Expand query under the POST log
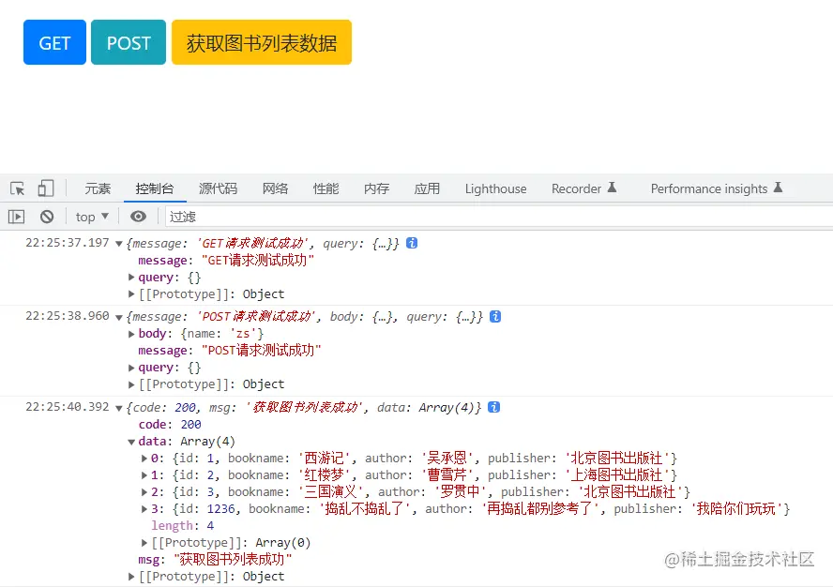 coord(131,367)
